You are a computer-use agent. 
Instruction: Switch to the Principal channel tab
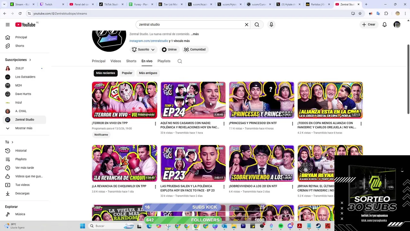[99, 61]
